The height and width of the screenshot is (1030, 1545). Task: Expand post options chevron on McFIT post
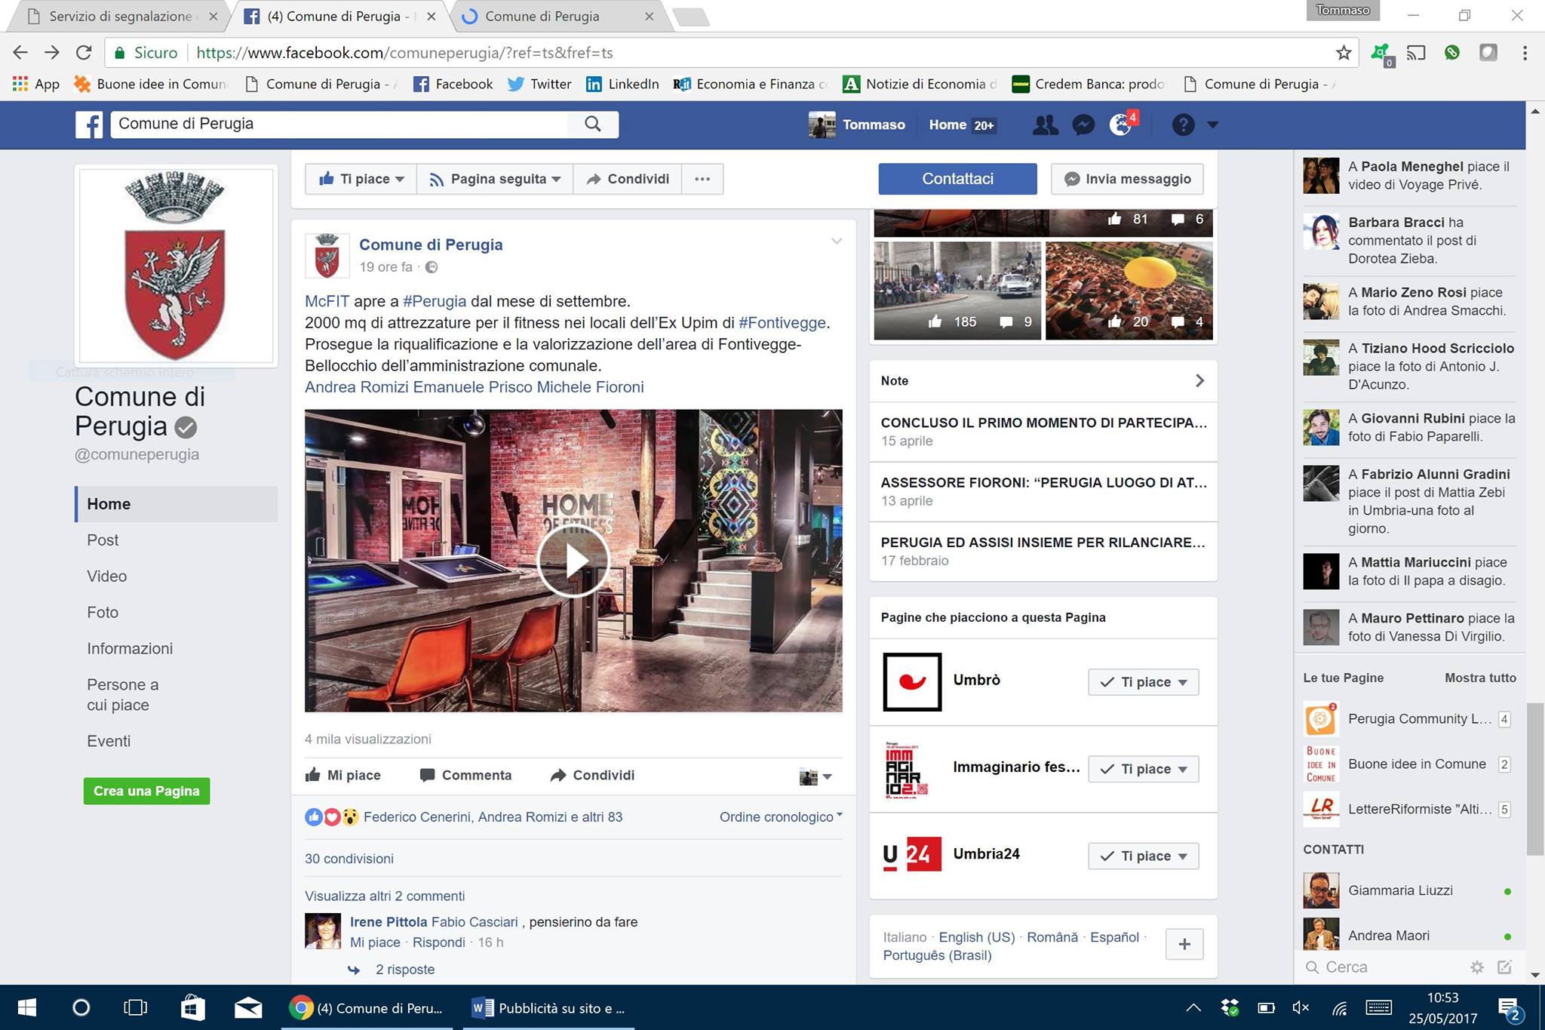(x=837, y=241)
